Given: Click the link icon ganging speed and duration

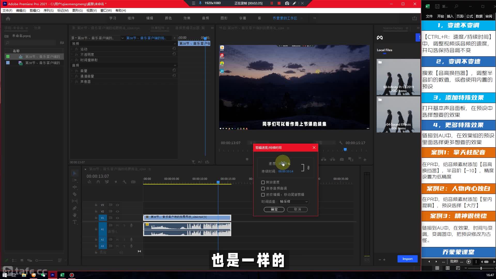Looking at the screenshot, I should tap(308, 168).
